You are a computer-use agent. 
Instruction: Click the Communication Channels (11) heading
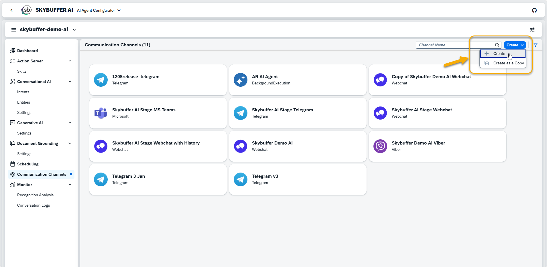point(117,45)
